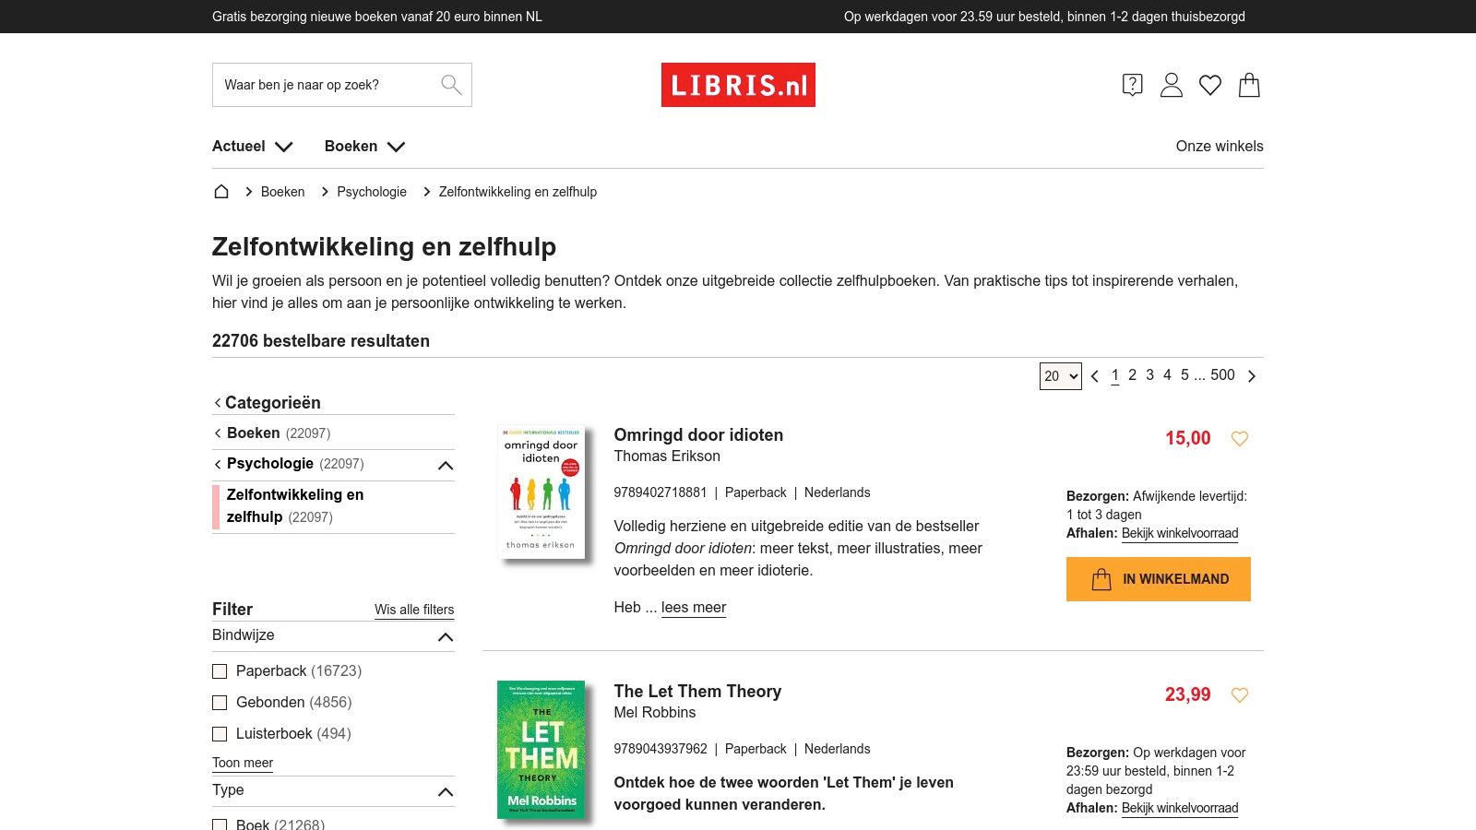
Task: Open the wishlist heart icon in header
Action: [x=1210, y=85]
